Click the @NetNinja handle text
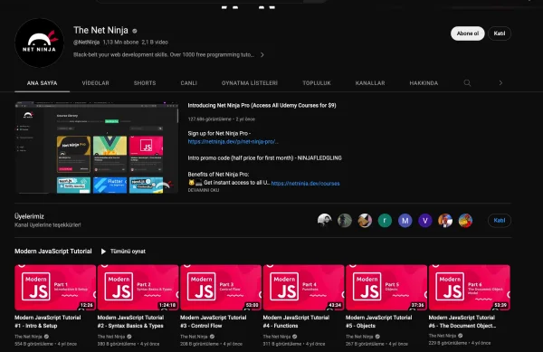This screenshot has width=543, height=352. pyautogui.click(x=87, y=43)
